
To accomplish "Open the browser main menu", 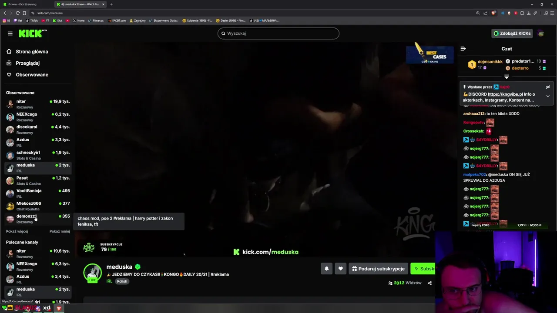I will click(x=552, y=13).
